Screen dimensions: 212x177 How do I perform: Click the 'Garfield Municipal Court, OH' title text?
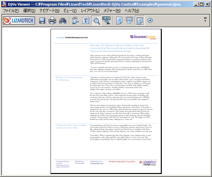pyautogui.click(x=77, y=37)
